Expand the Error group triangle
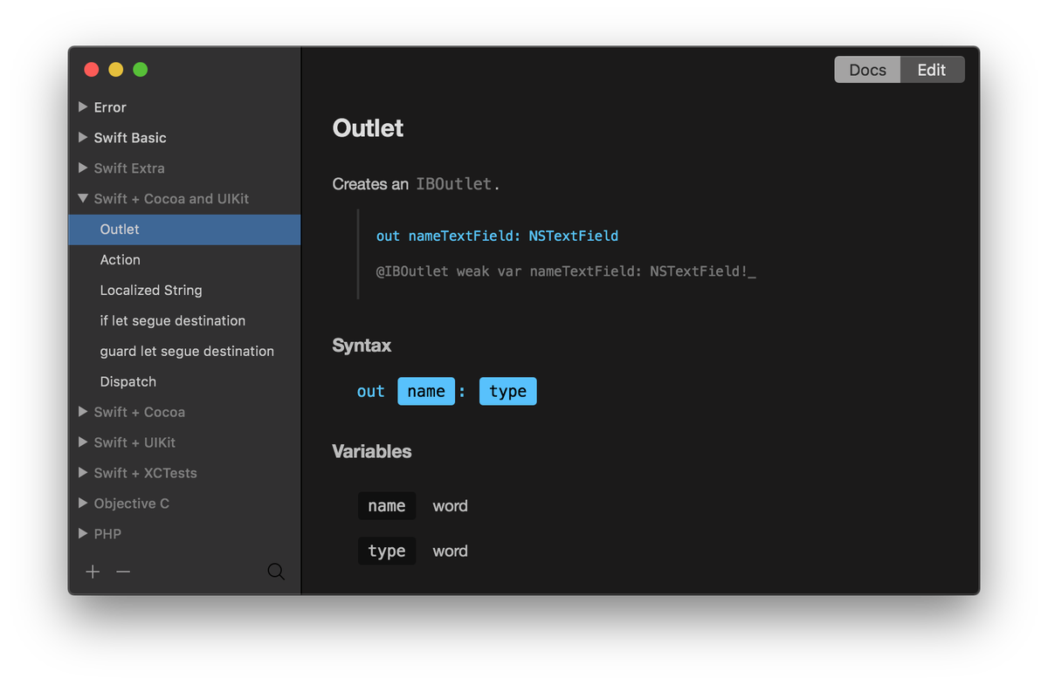Screen dimensions: 1048x685 [x=83, y=106]
